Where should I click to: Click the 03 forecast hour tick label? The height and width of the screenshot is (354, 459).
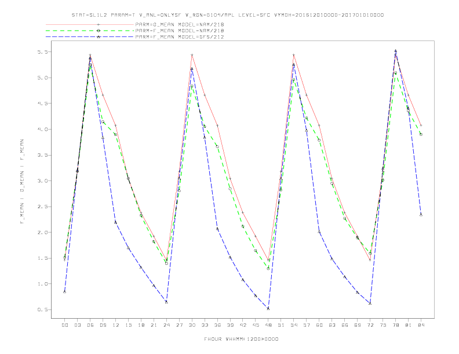coord(77,325)
